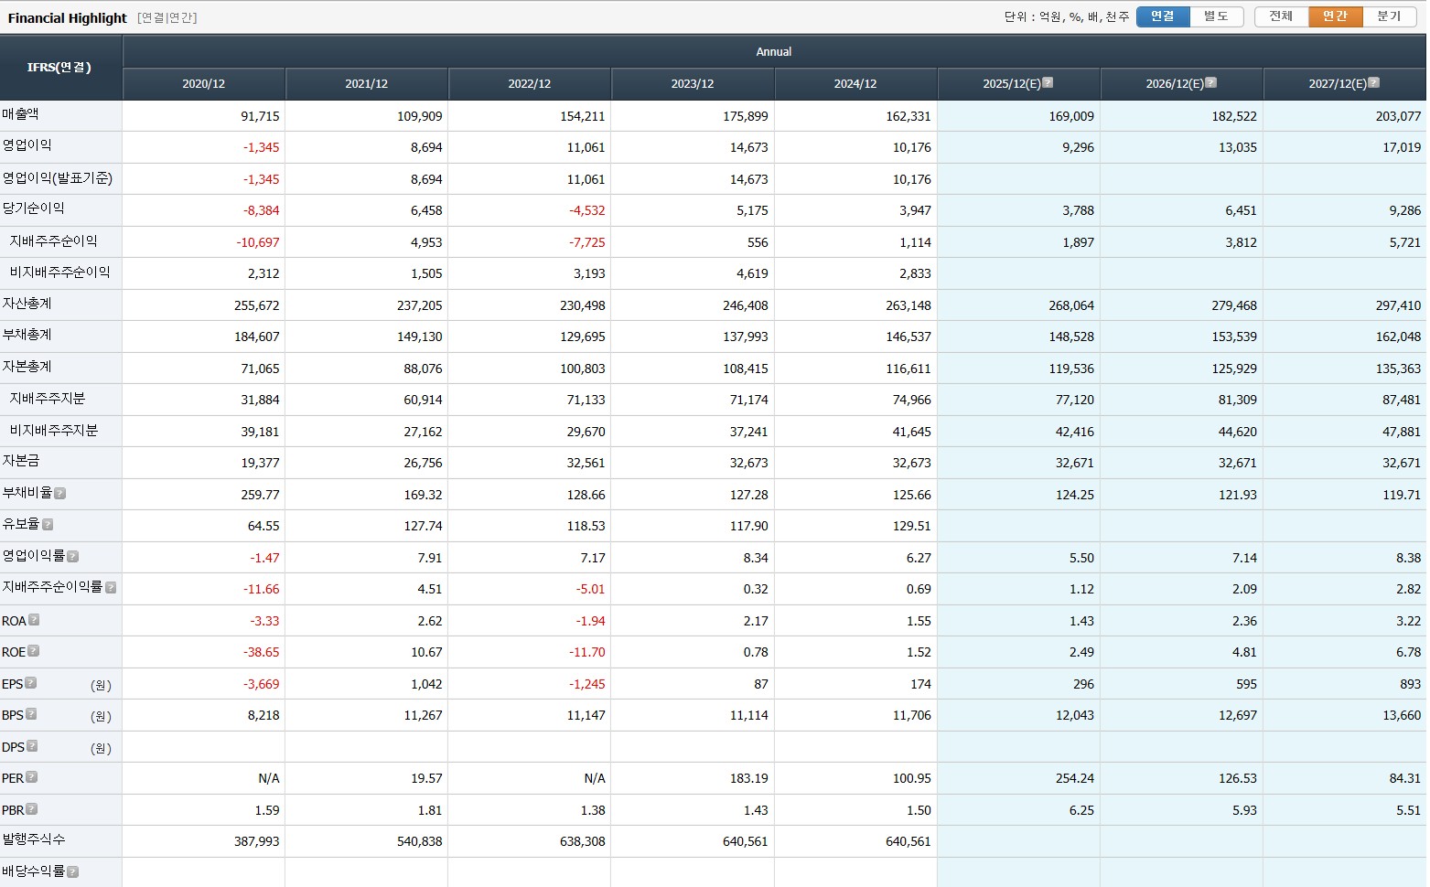Screen dimensions: 1430x887
Task: Select the 2027/12(E) column header text
Action: pos(1338,83)
